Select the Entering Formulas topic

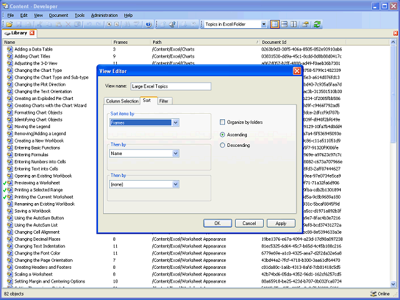[x=31, y=154]
